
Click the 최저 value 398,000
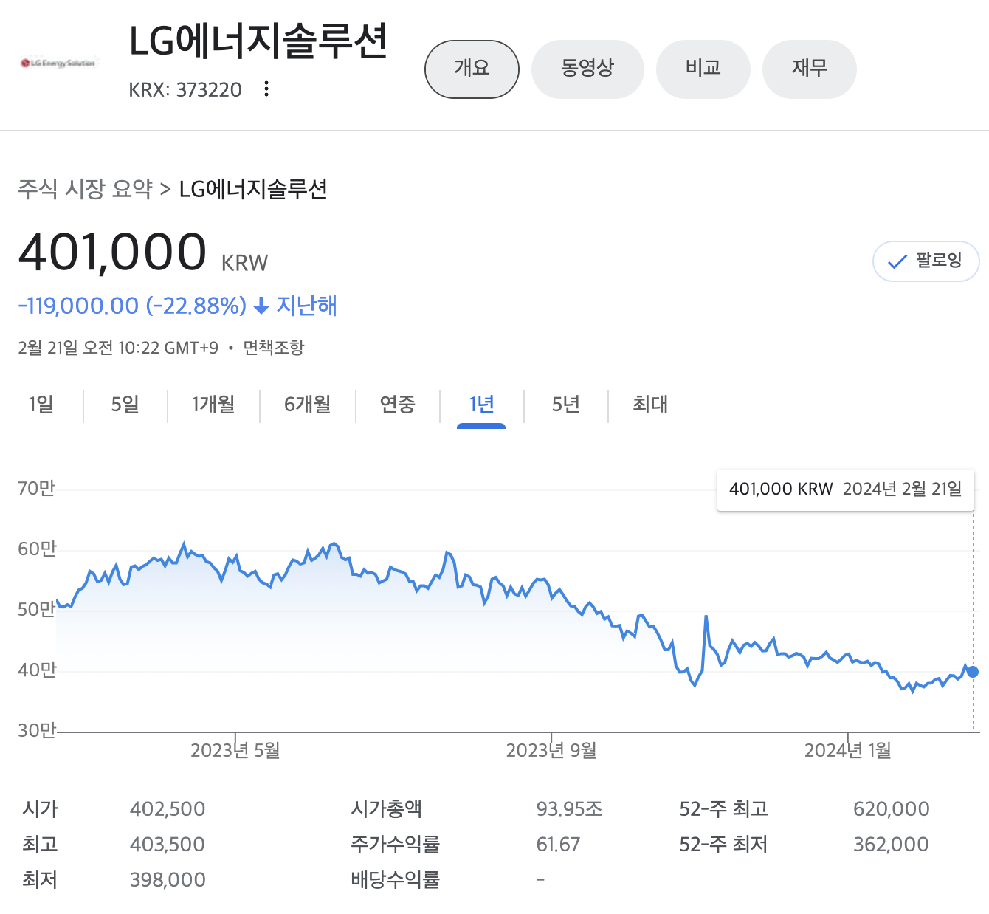pyautogui.click(x=168, y=880)
